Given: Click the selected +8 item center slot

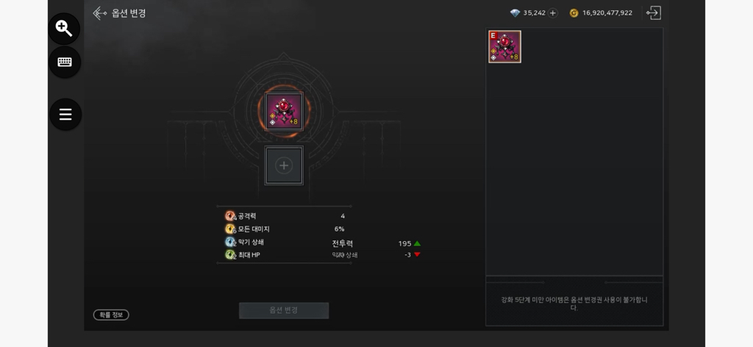Looking at the screenshot, I should pos(284,111).
